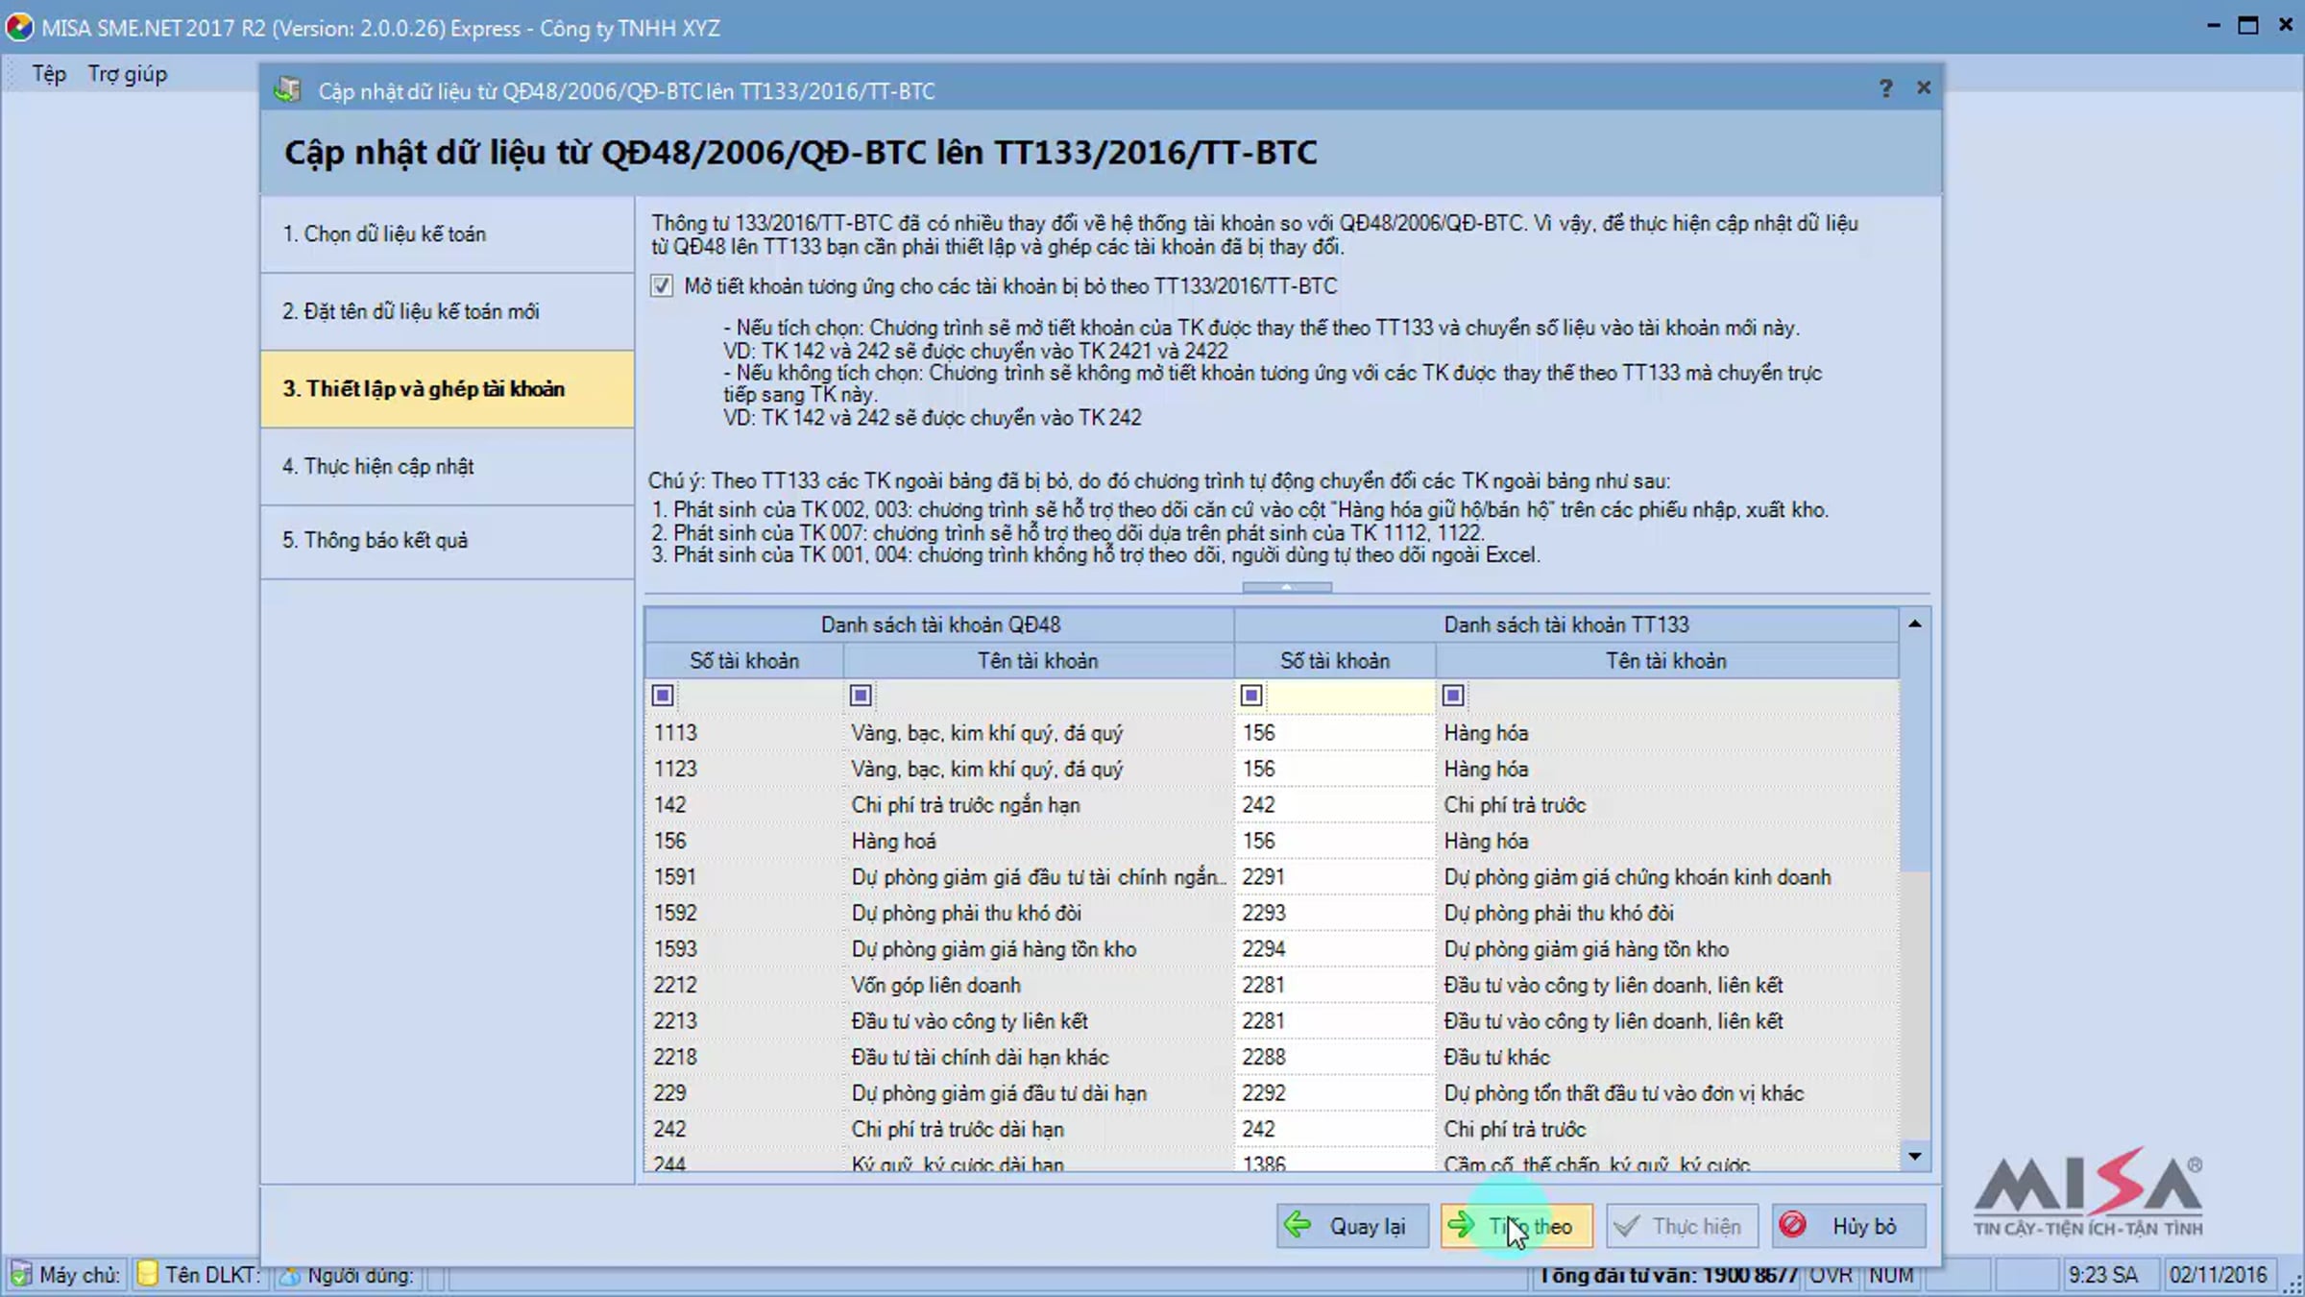Click cell 'Vốn góp liên doanh'
The width and height of the screenshot is (2305, 1297).
coord(1038,985)
